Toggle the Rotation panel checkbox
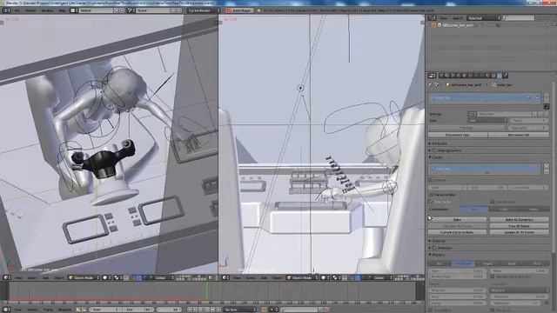The image size is (557, 313). pyautogui.click(x=434, y=248)
